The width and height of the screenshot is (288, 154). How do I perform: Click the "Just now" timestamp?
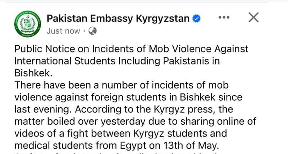click(x=63, y=31)
